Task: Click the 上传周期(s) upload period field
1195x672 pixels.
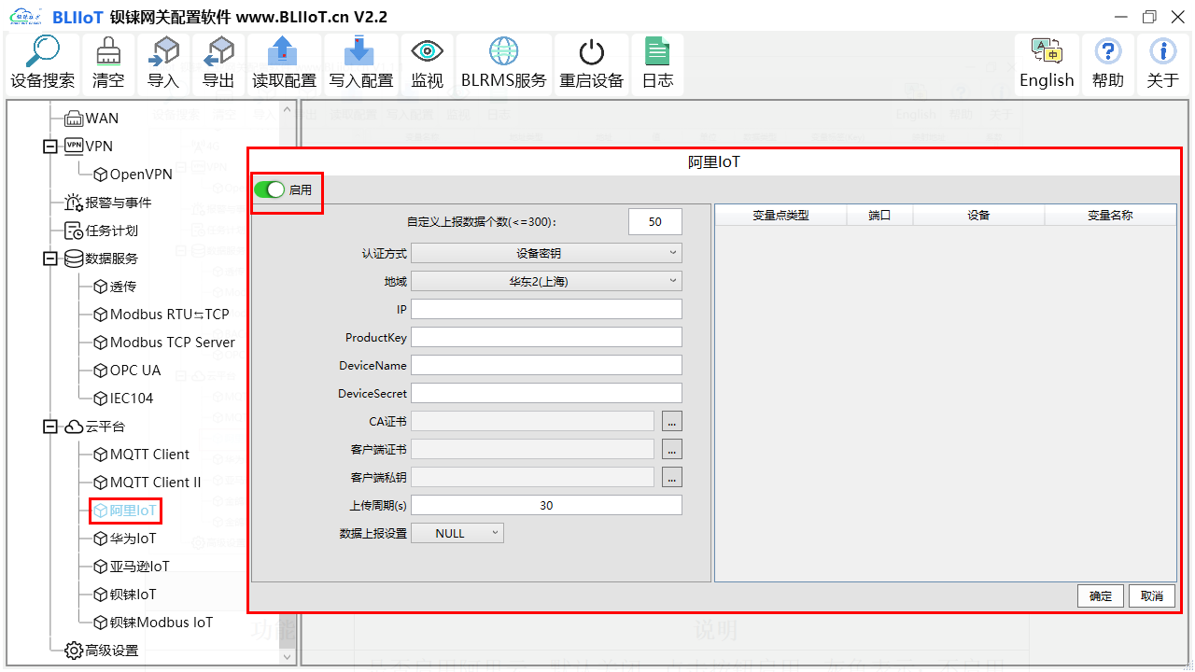Action: [546, 505]
